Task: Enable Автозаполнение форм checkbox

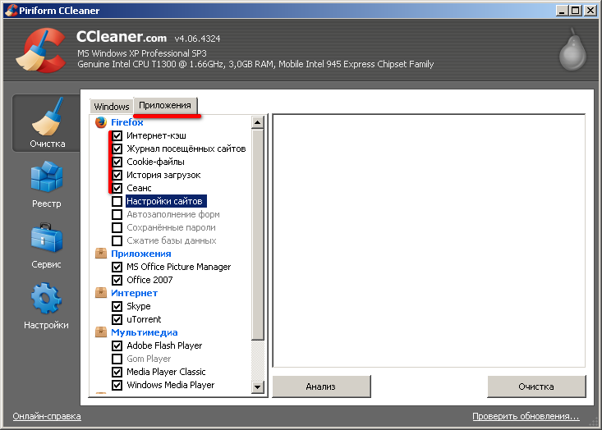Action: click(117, 214)
